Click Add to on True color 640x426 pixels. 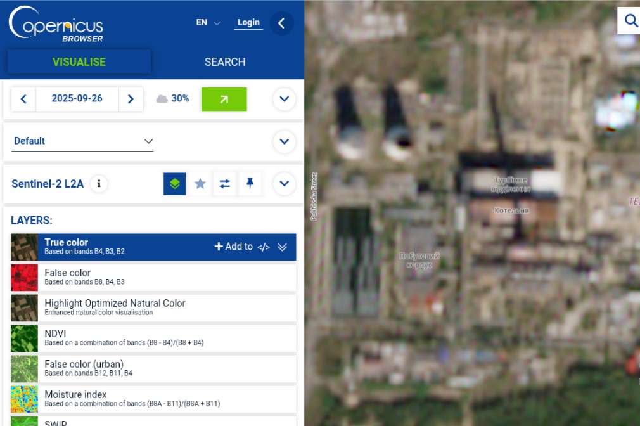[233, 247]
